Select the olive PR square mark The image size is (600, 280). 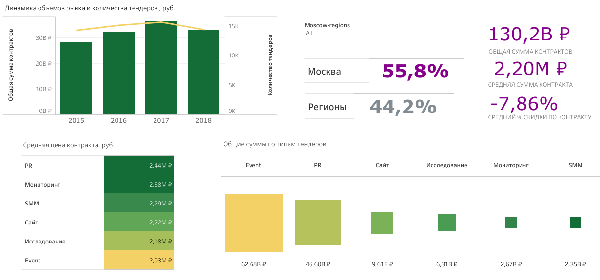click(317, 223)
